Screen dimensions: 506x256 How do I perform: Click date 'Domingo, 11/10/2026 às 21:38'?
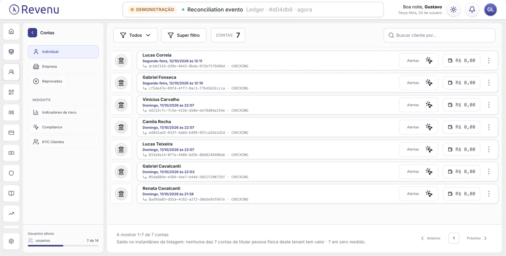point(168,194)
